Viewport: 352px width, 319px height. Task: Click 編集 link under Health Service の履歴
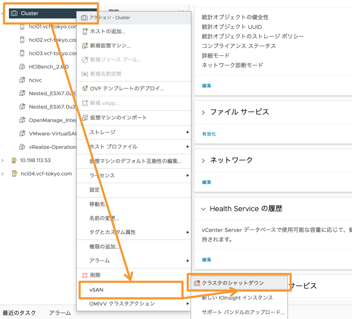(x=207, y=260)
